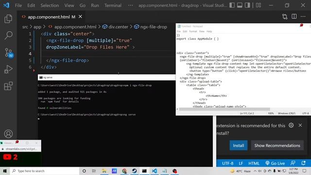Start Go Live server in status bar
This screenshot has height=175, width=311.
coord(275,163)
